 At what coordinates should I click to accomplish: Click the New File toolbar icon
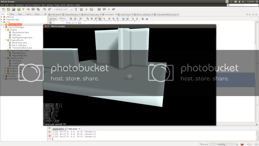coord(3,9)
